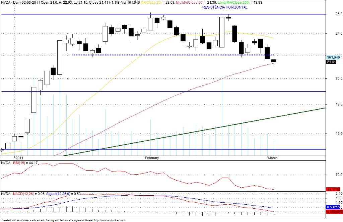Screen dimensions: 343x222
Task: Select the black 21.41 last price box
Action: pos(331,62)
